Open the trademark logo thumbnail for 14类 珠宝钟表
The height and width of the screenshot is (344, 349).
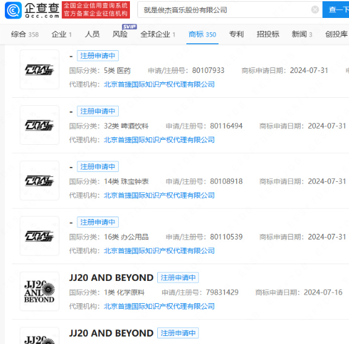click(x=40, y=181)
